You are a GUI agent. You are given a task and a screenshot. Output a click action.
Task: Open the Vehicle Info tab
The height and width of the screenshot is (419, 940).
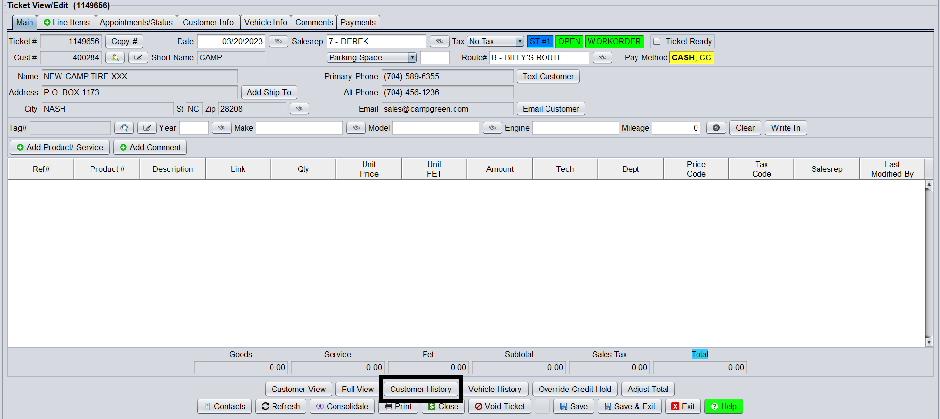(x=266, y=23)
